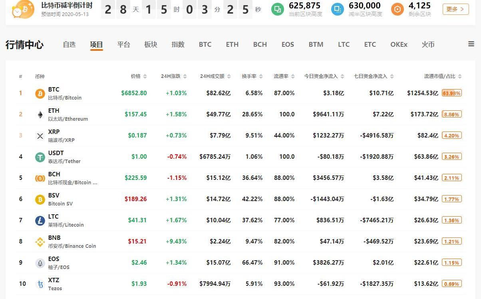
Task: Open the 比特币/Bitcoin name link
Action: pyautogui.click(x=65, y=98)
